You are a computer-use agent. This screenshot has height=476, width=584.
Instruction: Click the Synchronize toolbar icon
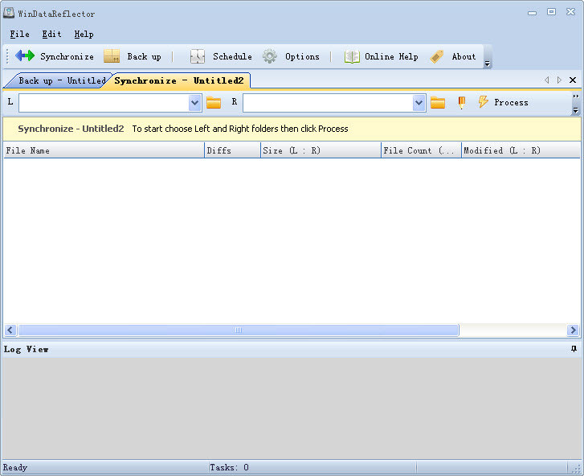26,56
